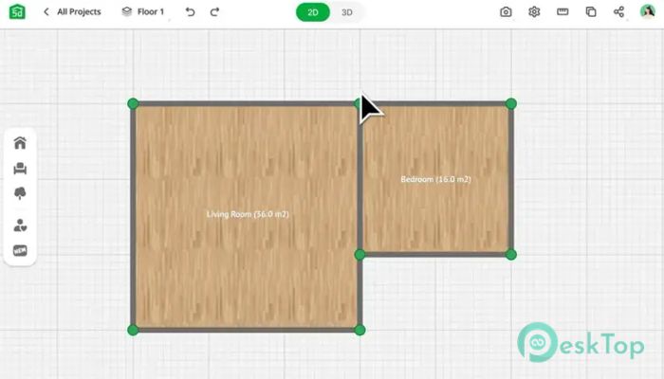This screenshot has height=379, width=664.
Task: Select the bedroom bottom-left corner node
Action: [360, 255]
